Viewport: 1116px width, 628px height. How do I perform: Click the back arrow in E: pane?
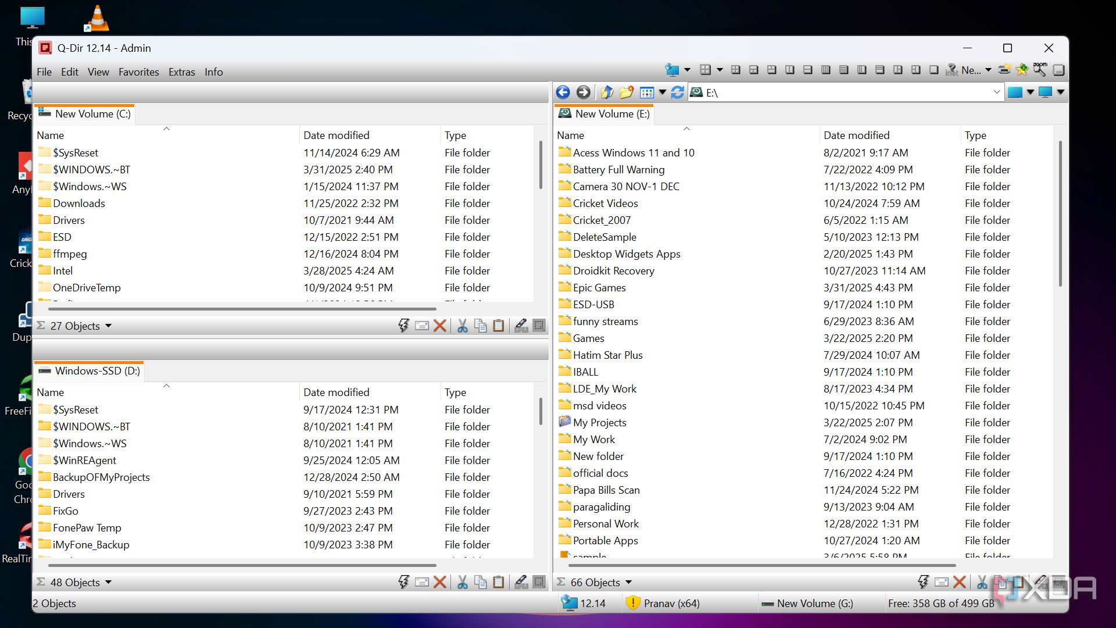point(563,92)
